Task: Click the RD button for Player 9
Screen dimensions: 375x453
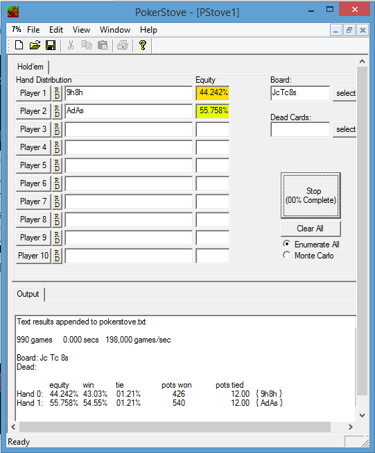Action: (x=57, y=238)
